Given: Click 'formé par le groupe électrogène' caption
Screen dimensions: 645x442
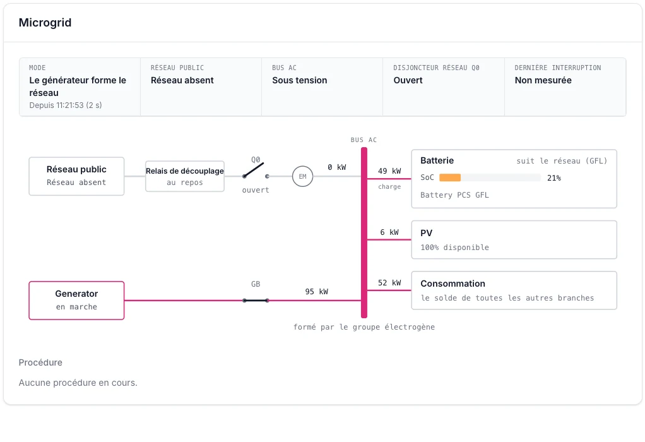Looking at the screenshot, I should tap(364, 327).
